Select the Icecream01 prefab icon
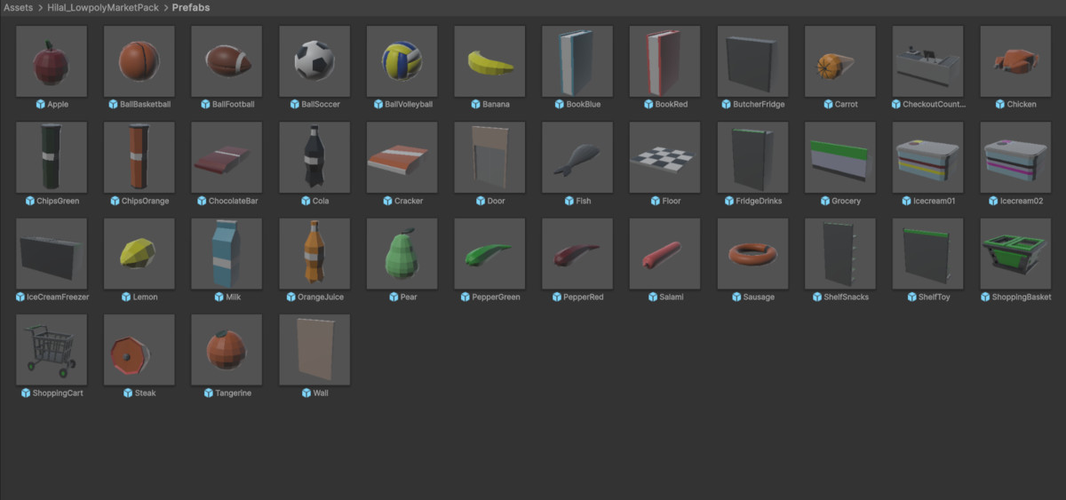This screenshot has width=1066, height=500. click(x=928, y=157)
